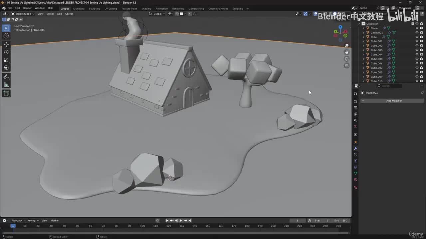426x239 pixels.
Task: Activate the Scale tool
Action: point(6,60)
